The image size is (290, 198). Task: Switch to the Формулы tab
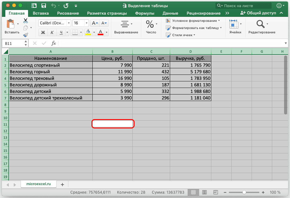(x=145, y=13)
